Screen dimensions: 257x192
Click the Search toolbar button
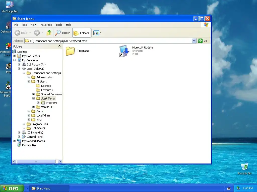[x=63, y=33]
